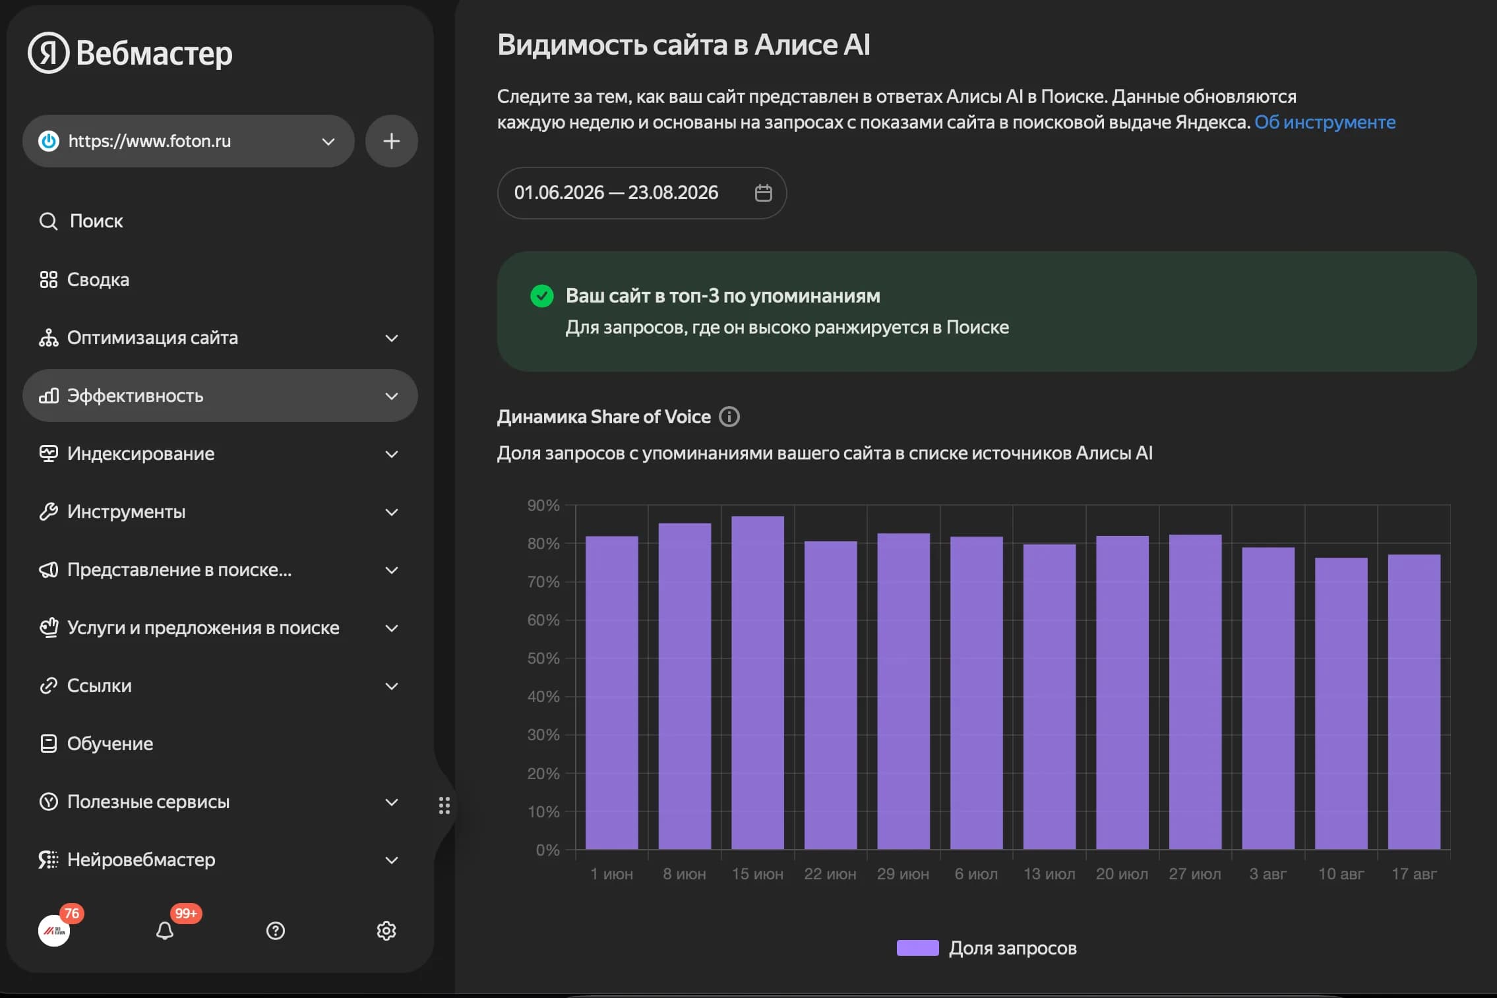Click the site power status icon
The image size is (1497, 998).
pyautogui.click(x=49, y=141)
